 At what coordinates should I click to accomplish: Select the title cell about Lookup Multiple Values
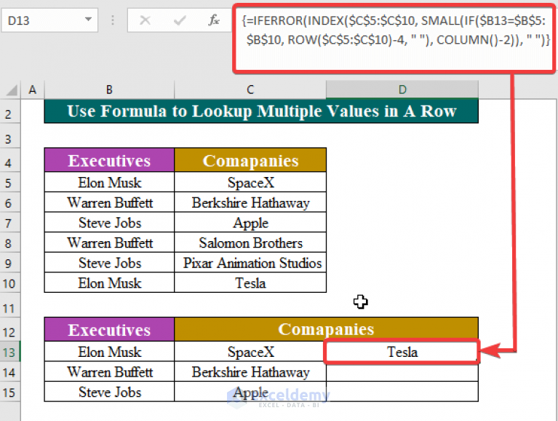261,111
